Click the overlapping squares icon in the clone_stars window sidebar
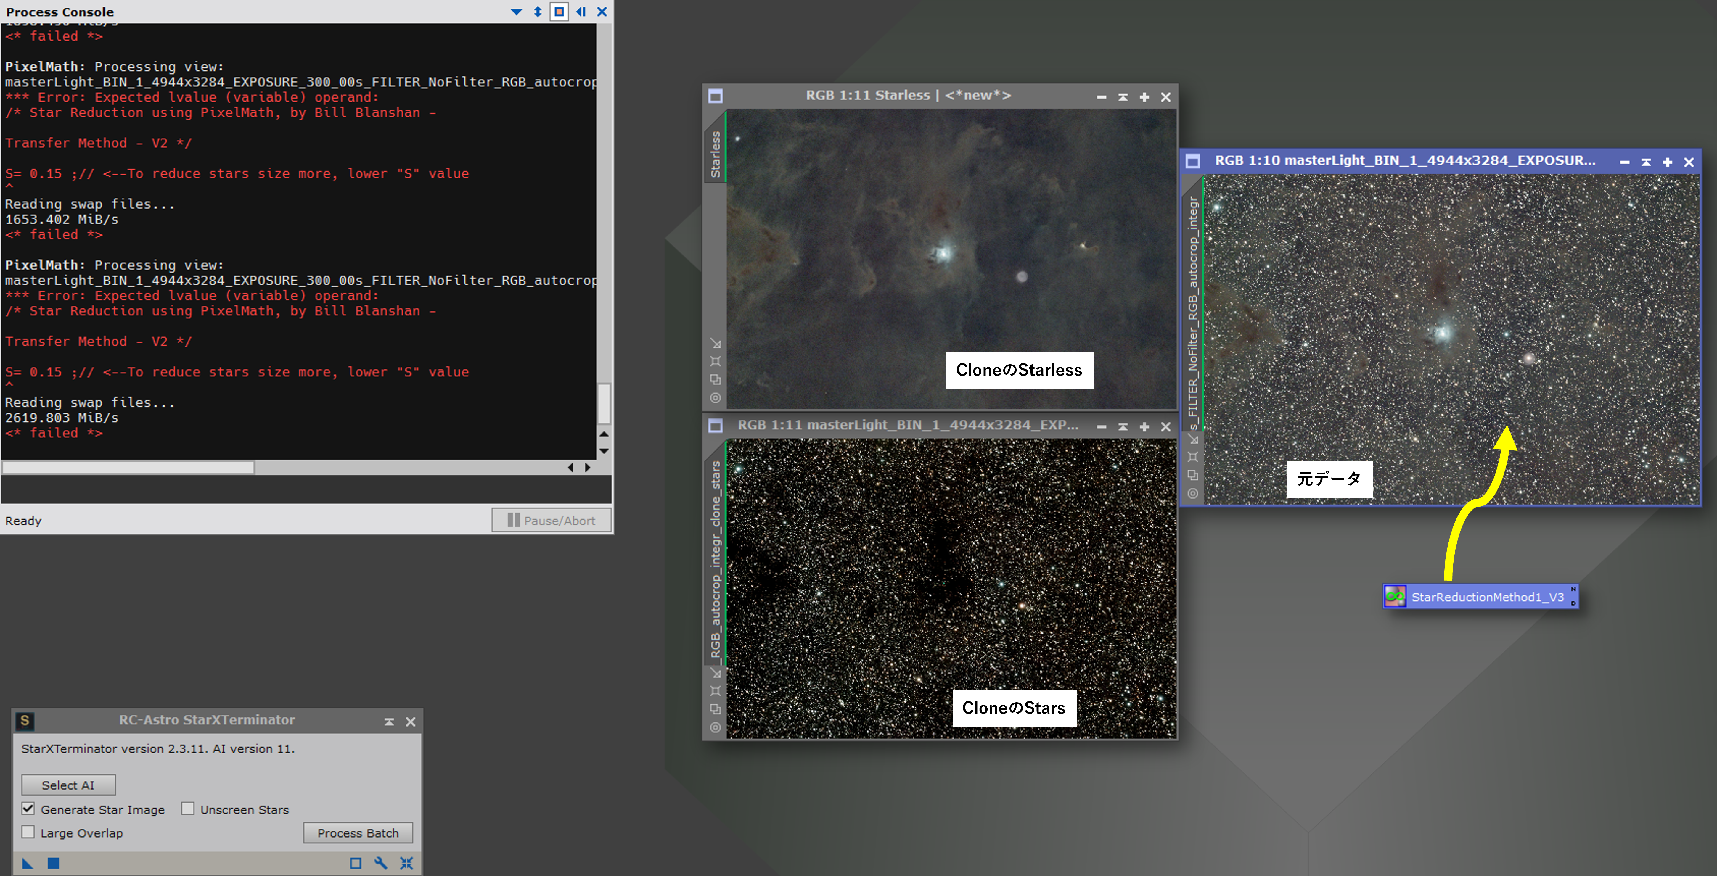Image resolution: width=1717 pixels, height=876 pixels. (x=716, y=709)
